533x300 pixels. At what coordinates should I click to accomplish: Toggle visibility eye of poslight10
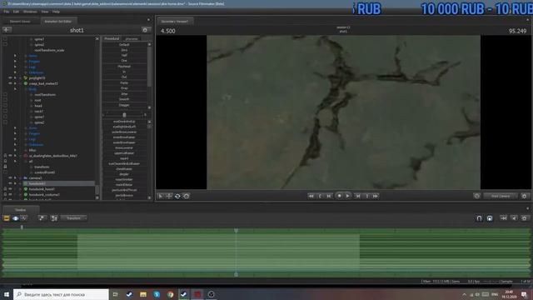tap(10, 77)
